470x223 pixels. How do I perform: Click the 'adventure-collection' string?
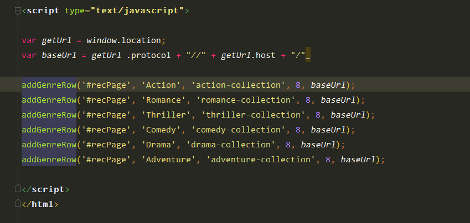pos(261,160)
